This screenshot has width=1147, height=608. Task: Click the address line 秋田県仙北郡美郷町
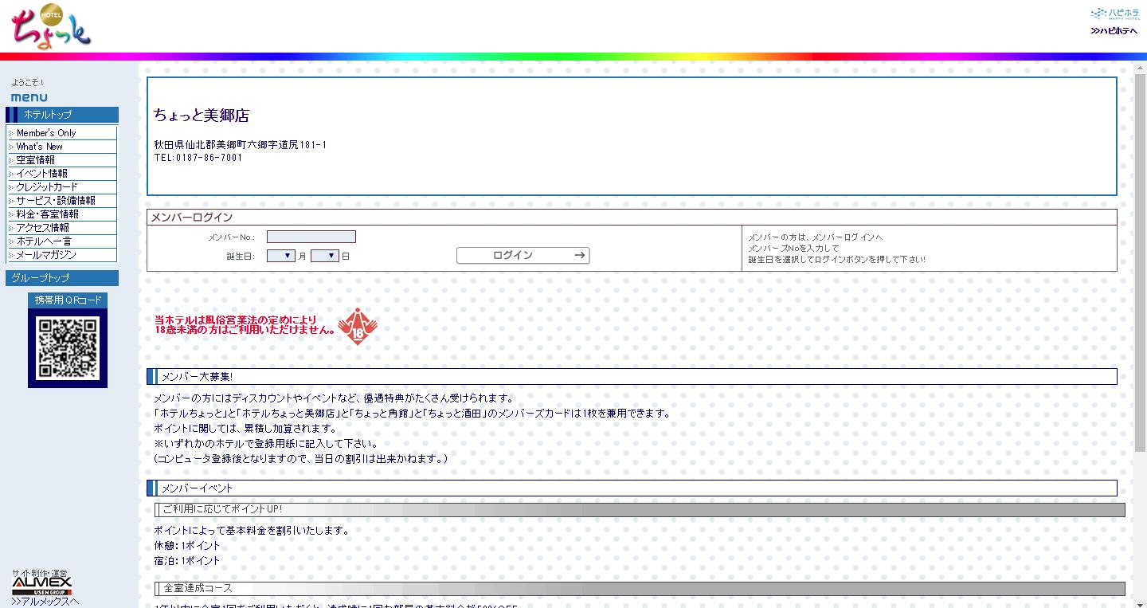pyautogui.click(x=240, y=145)
